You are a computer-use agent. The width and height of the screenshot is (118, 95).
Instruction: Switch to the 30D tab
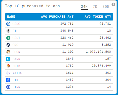tap(106, 6)
